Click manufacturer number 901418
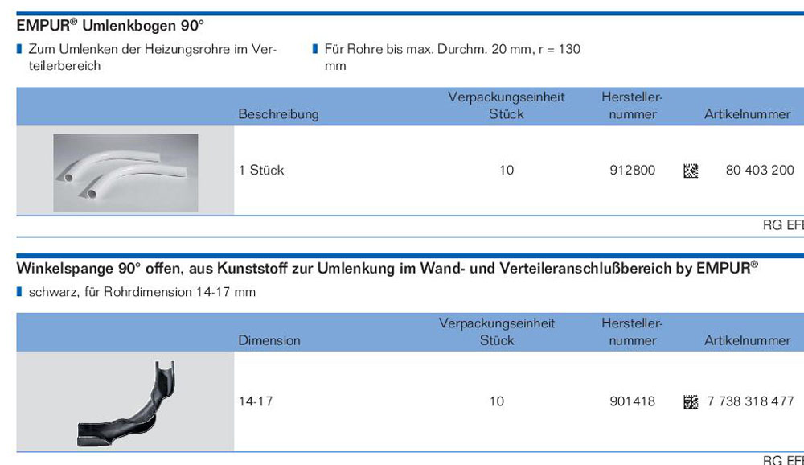The height and width of the screenshot is (465, 804). [632, 401]
